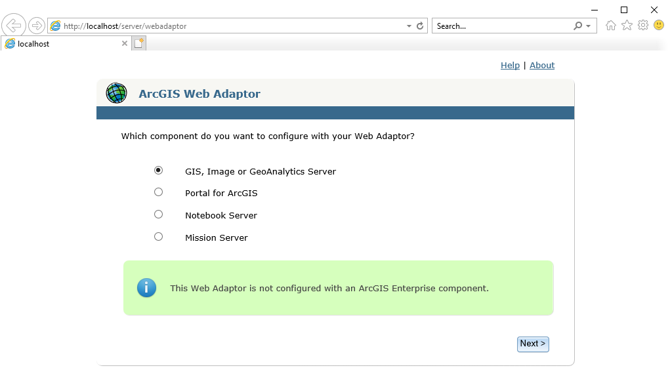Click the search magnifier icon
This screenshot has width=670, height=389.
click(x=577, y=26)
